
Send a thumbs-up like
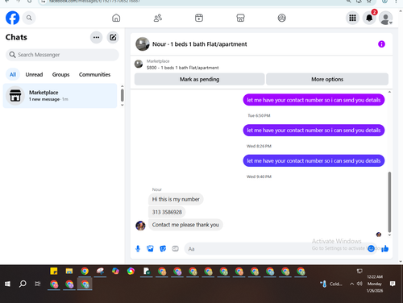tap(384, 249)
